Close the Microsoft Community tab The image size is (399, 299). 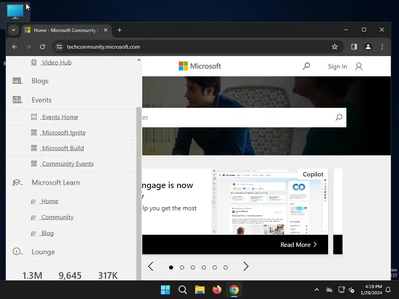coord(106,30)
